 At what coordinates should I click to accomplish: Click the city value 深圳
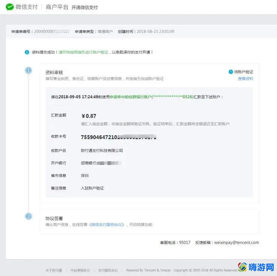[84, 176]
